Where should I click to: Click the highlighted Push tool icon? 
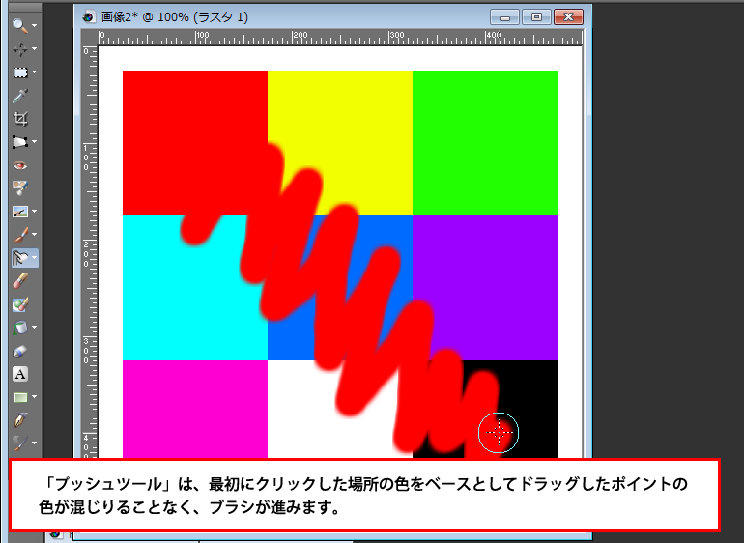[20, 258]
